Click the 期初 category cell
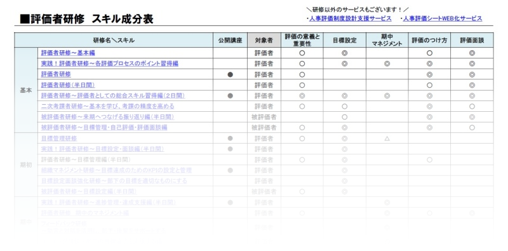The height and width of the screenshot is (251, 508). (x=26, y=165)
